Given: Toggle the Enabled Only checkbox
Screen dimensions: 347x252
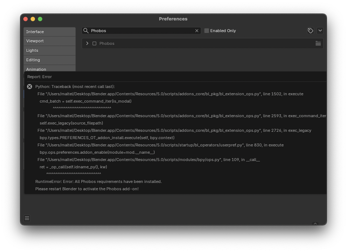Looking at the screenshot, I should (x=206, y=31).
